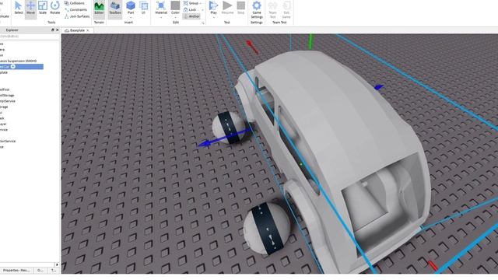Click the Team Test button
This screenshot has height=280, width=498.
(x=272, y=10)
